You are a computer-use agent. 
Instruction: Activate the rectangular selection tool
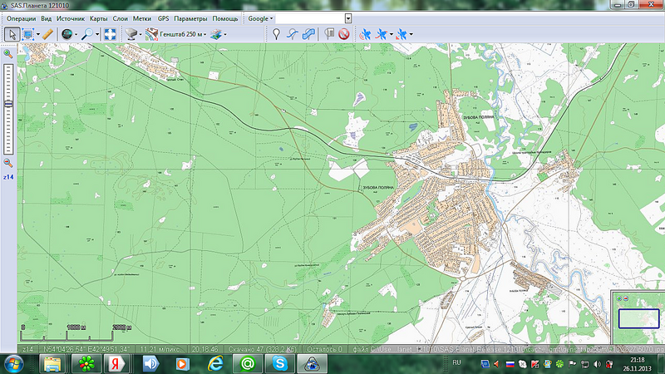28,34
